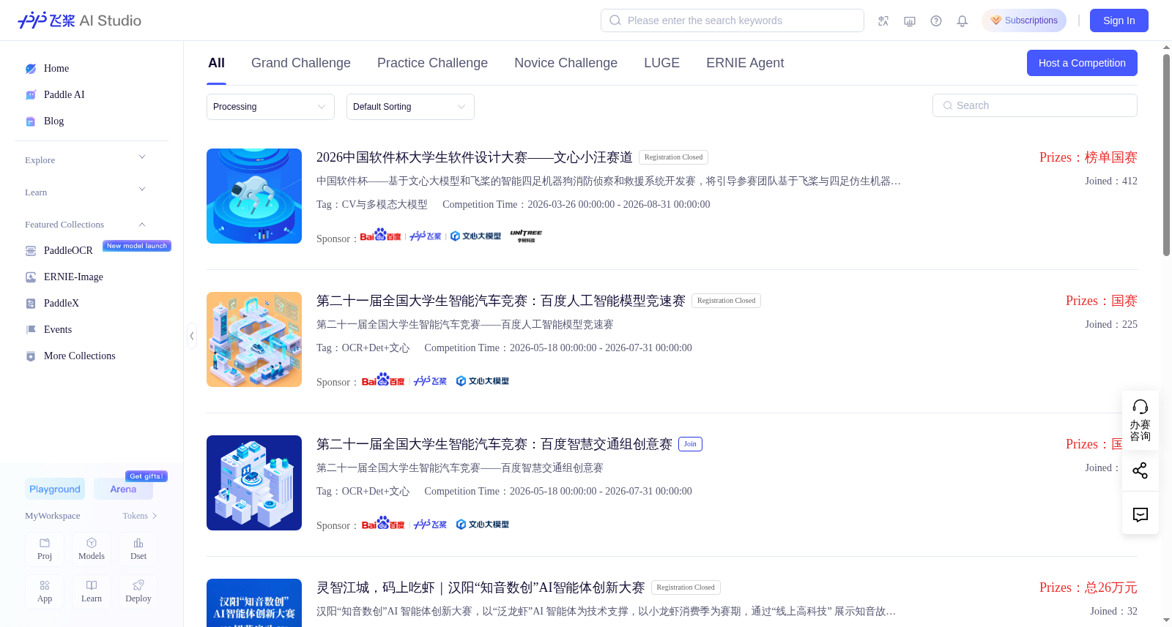Click the competition Search field
Image resolution: width=1172 pixels, height=627 pixels.
1035,105
